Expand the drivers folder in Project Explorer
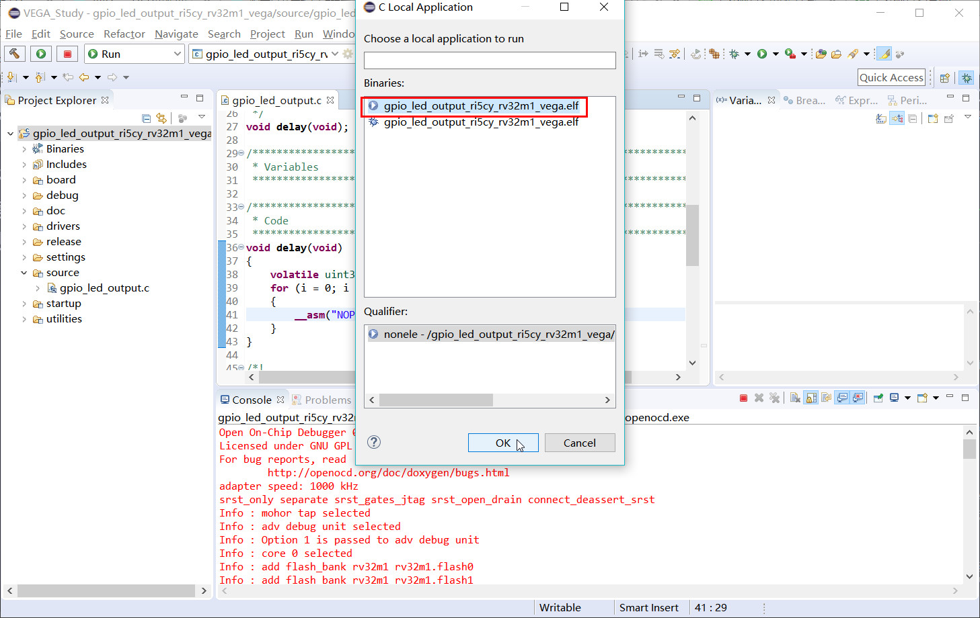Image resolution: width=980 pixels, height=618 pixels. tap(24, 226)
